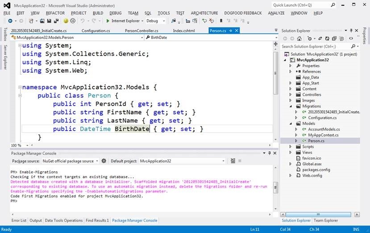Image resolution: width=370 pixels, height=233 pixels.
Task: Collapse the namespace outline block
Action: [20, 87]
